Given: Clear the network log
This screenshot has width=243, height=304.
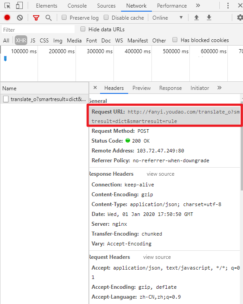Looking at the screenshot, I should pyautogui.click(x=20, y=17).
